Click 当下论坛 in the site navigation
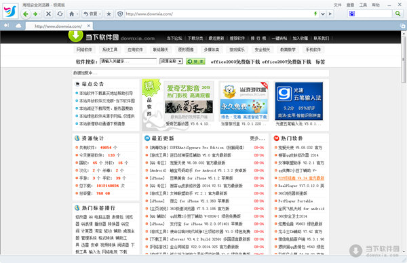This screenshot has height=263, width=407. click(x=174, y=38)
